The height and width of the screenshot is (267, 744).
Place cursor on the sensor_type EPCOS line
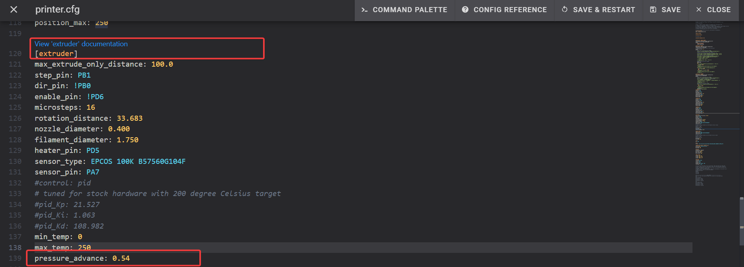110,162
